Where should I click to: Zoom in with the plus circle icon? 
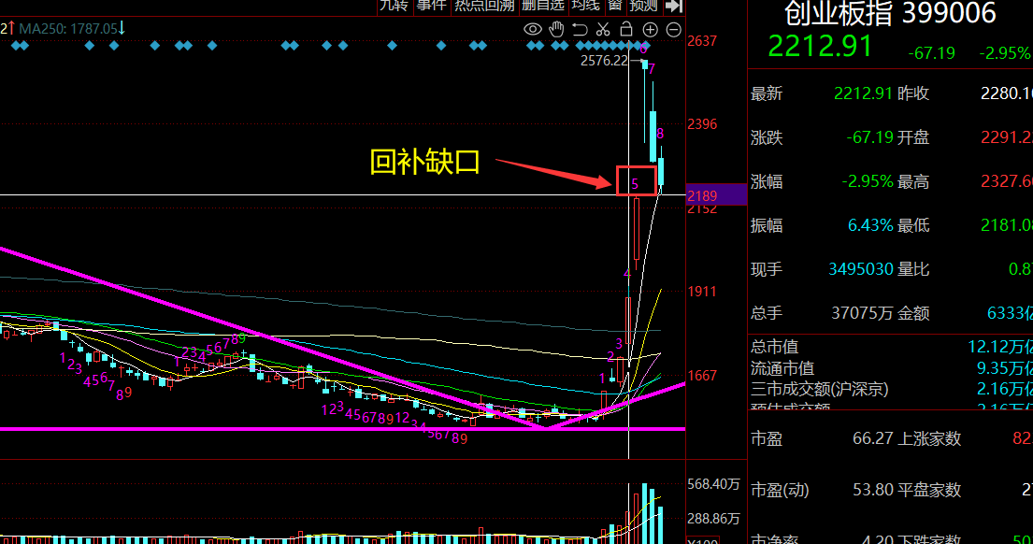(650, 29)
